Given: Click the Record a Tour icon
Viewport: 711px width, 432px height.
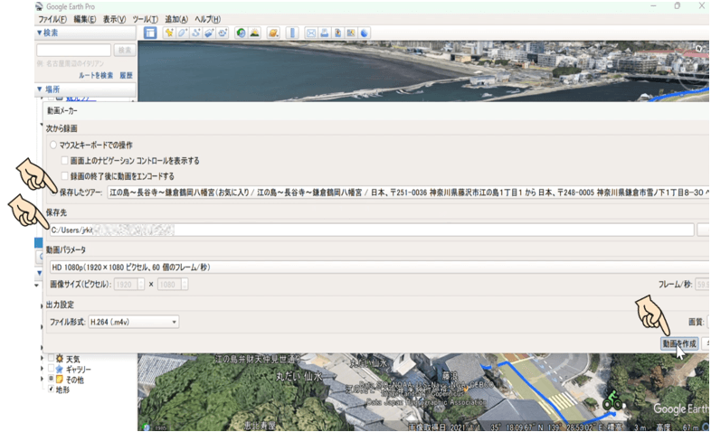Looking at the screenshot, I should click(x=223, y=33).
